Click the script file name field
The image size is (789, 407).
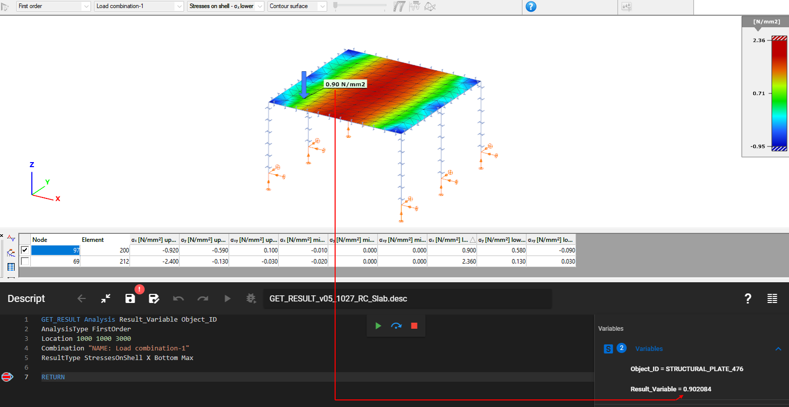coord(407,298)
